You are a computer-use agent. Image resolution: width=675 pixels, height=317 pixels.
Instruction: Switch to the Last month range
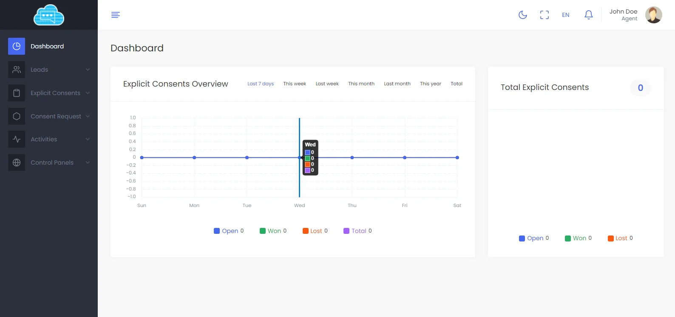(397, 84)
